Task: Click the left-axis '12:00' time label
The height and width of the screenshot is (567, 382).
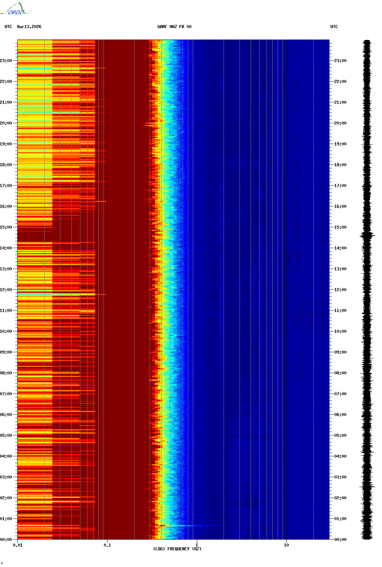Action: point(6,290)
